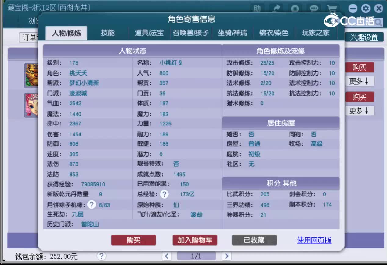Viewport: 387px width, 265px height.
Task: Click the question mark beside 总经验
Action: click(x=164, y=194)
